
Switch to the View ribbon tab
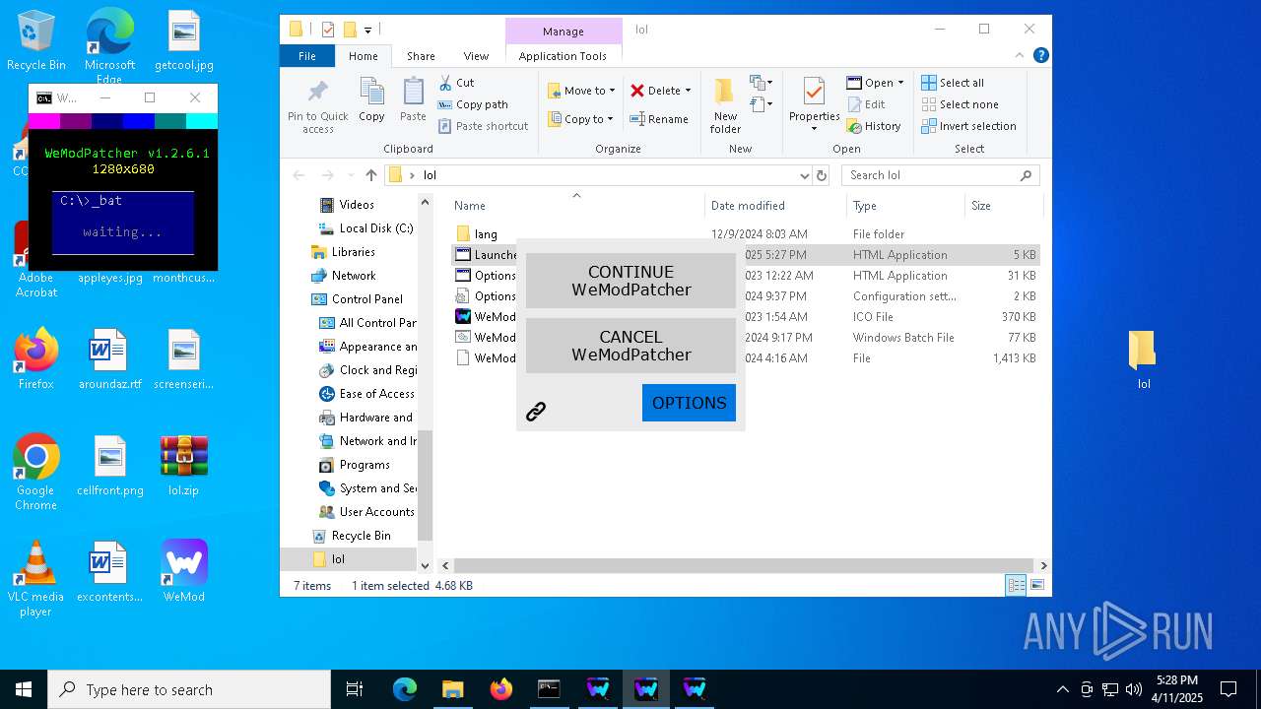[476, 56]
